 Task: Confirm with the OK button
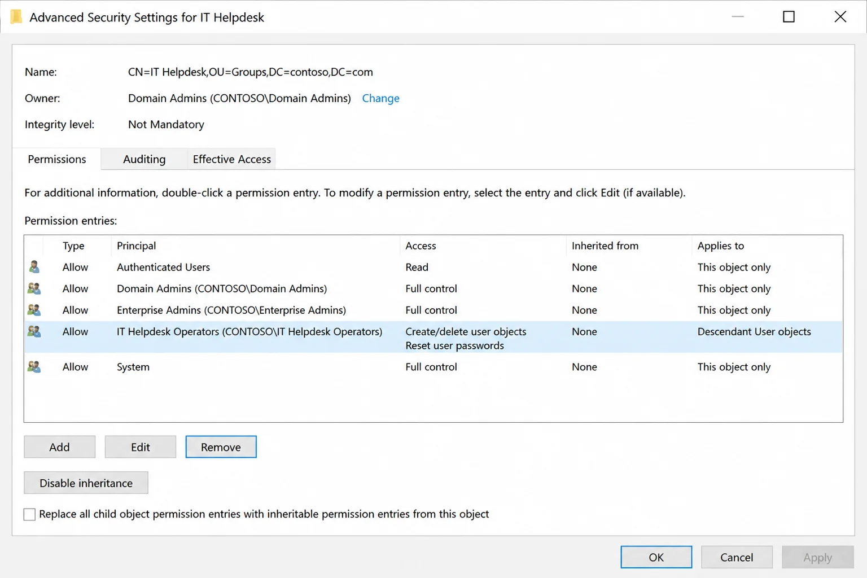[x=656, y=557]
